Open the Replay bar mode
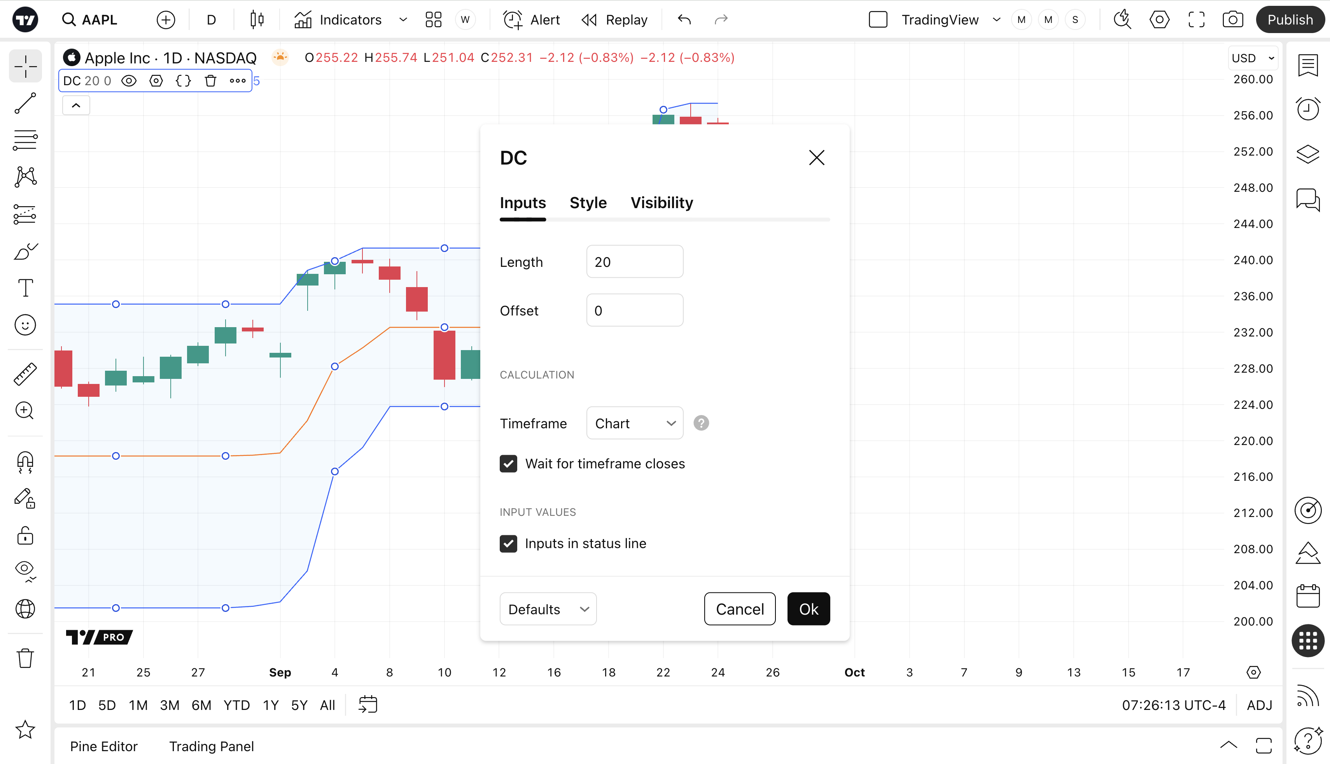Screen dimensions: 1330x764 (x=615, y=20)
